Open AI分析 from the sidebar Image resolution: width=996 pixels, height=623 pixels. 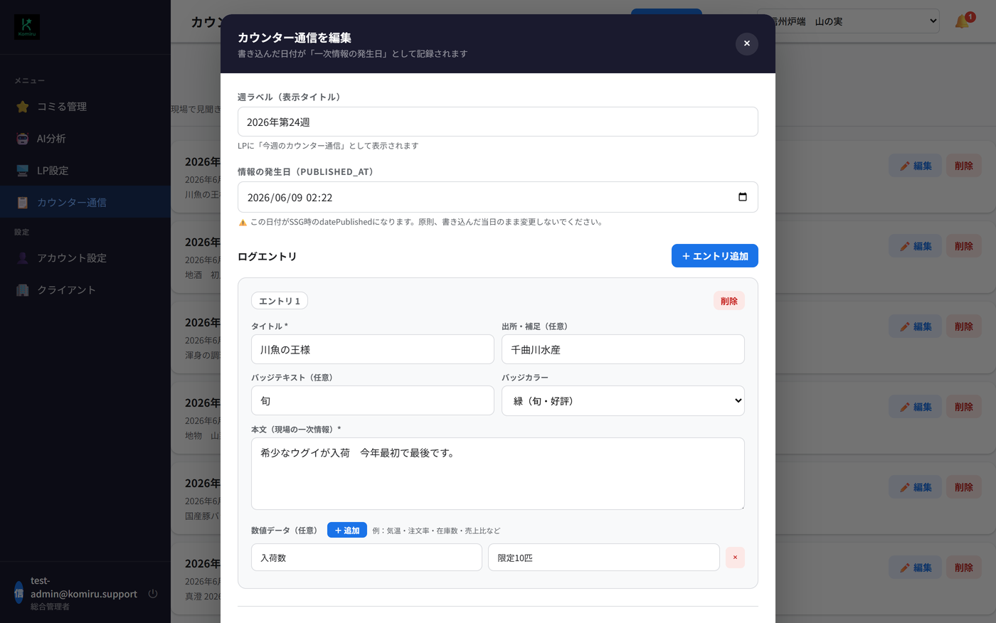85,139
